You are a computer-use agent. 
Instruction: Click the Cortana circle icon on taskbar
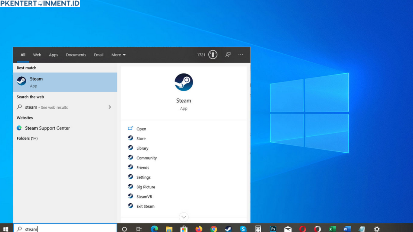(124, 229)
